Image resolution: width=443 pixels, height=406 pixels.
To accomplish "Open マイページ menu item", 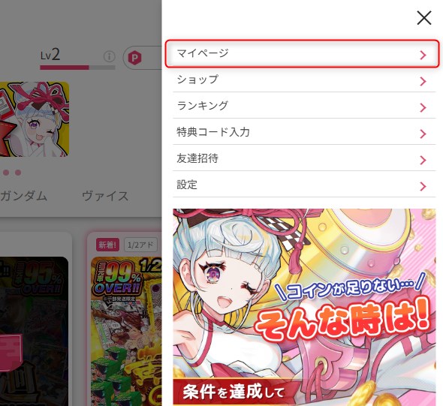I will pyautogui.click(x=302, y=53).
